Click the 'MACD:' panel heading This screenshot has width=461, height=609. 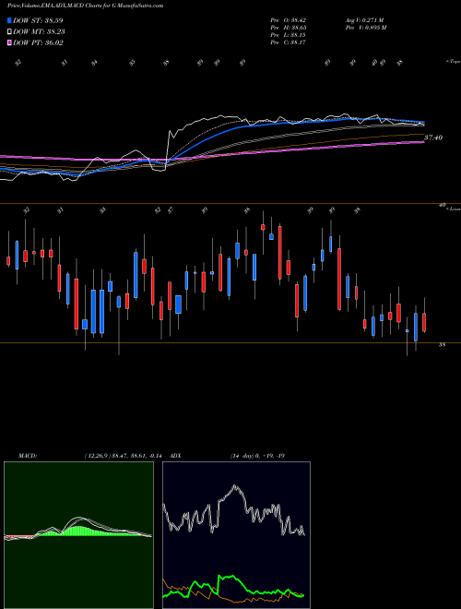click(28, 456)
